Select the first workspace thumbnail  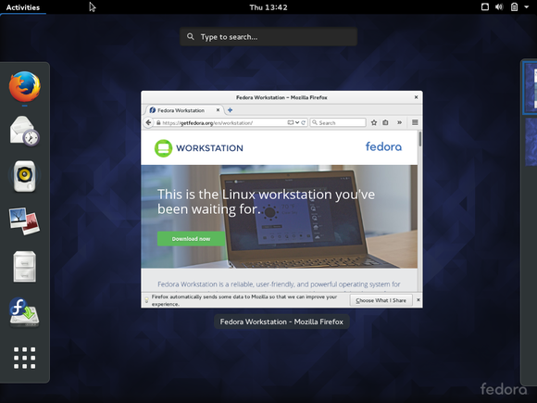click(531, 88)
